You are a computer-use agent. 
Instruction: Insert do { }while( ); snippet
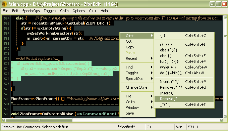[x=184, y=73]
